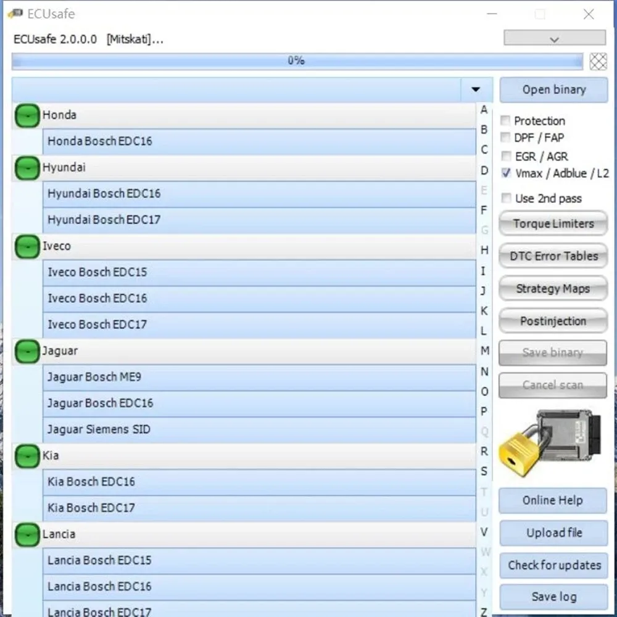The width and height of the screenshot is (617, 617).
Task: Select Jaguar Siemens SID entry
Action: click(259, 429)
